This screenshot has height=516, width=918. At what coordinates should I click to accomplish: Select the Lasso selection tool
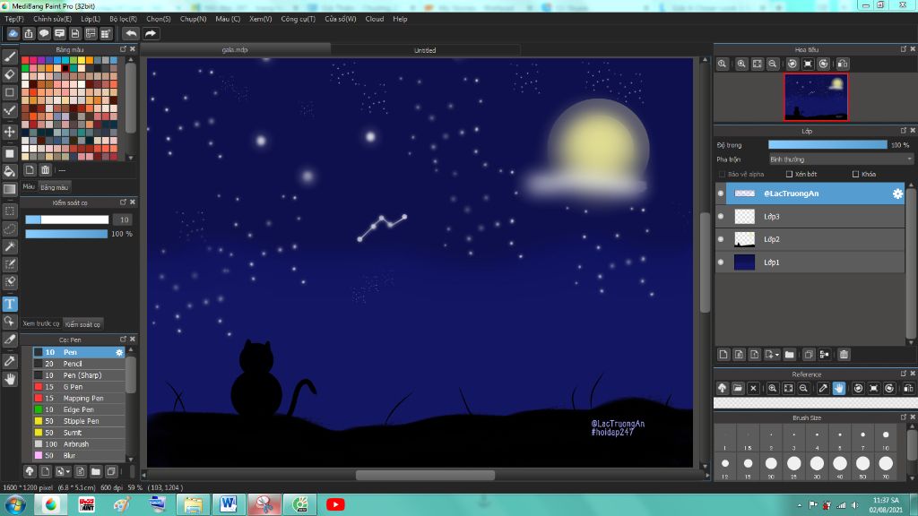tap(9, 228)
